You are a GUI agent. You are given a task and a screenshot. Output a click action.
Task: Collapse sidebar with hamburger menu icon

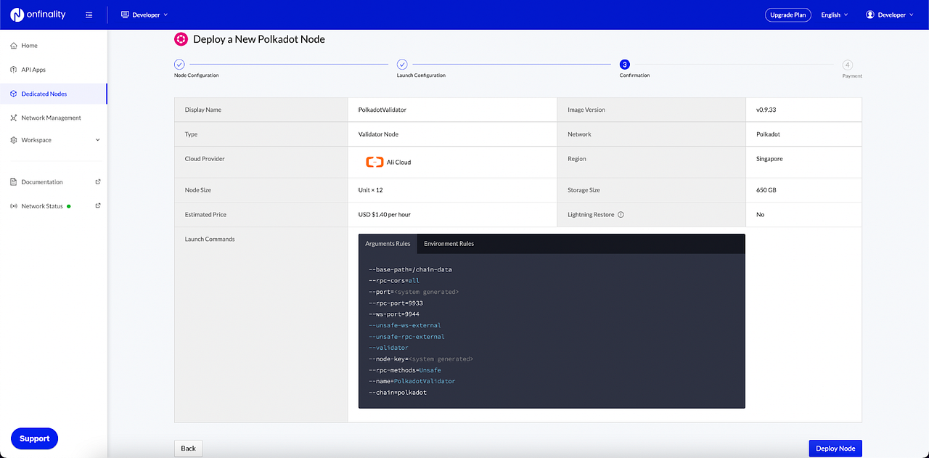(x=89, y=15)
